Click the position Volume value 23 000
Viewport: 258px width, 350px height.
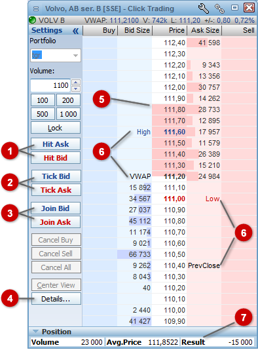click(x=92, y=342)
